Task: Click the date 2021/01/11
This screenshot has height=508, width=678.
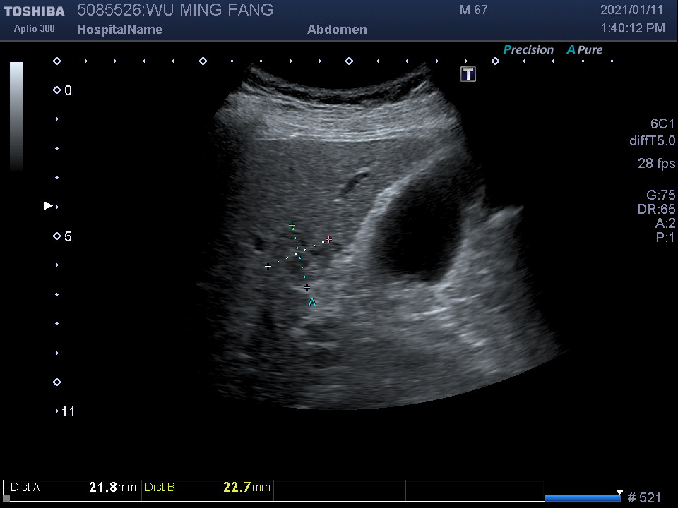Action: 631,10
